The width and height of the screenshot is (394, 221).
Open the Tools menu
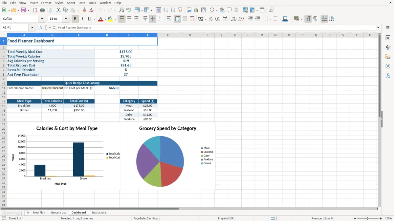click(92, 3)
